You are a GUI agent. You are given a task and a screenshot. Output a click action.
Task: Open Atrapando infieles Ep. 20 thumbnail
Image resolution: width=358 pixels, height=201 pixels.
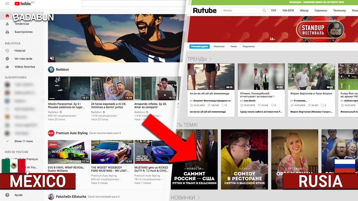[x=156, y=88]
